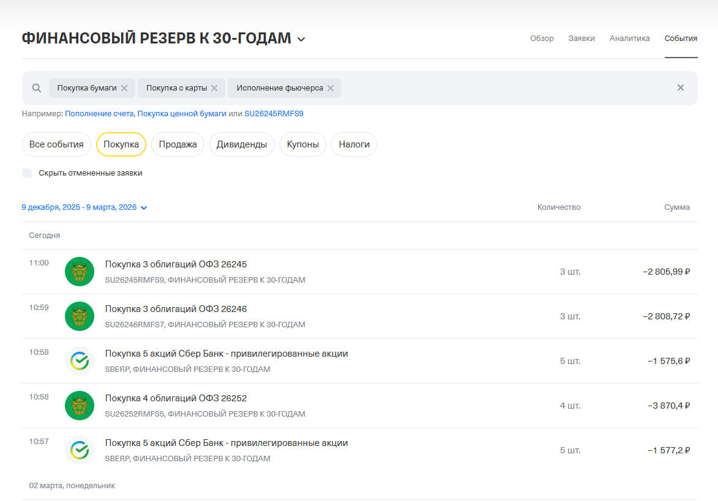Clear all filters with the right-side cross
This screenshot has width=718, height=501.
(x=680, y=87)
